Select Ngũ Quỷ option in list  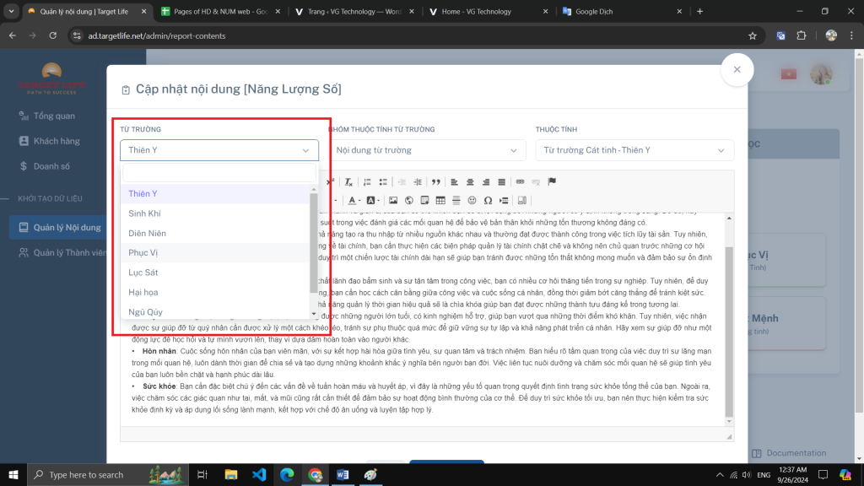coord(215,312)
